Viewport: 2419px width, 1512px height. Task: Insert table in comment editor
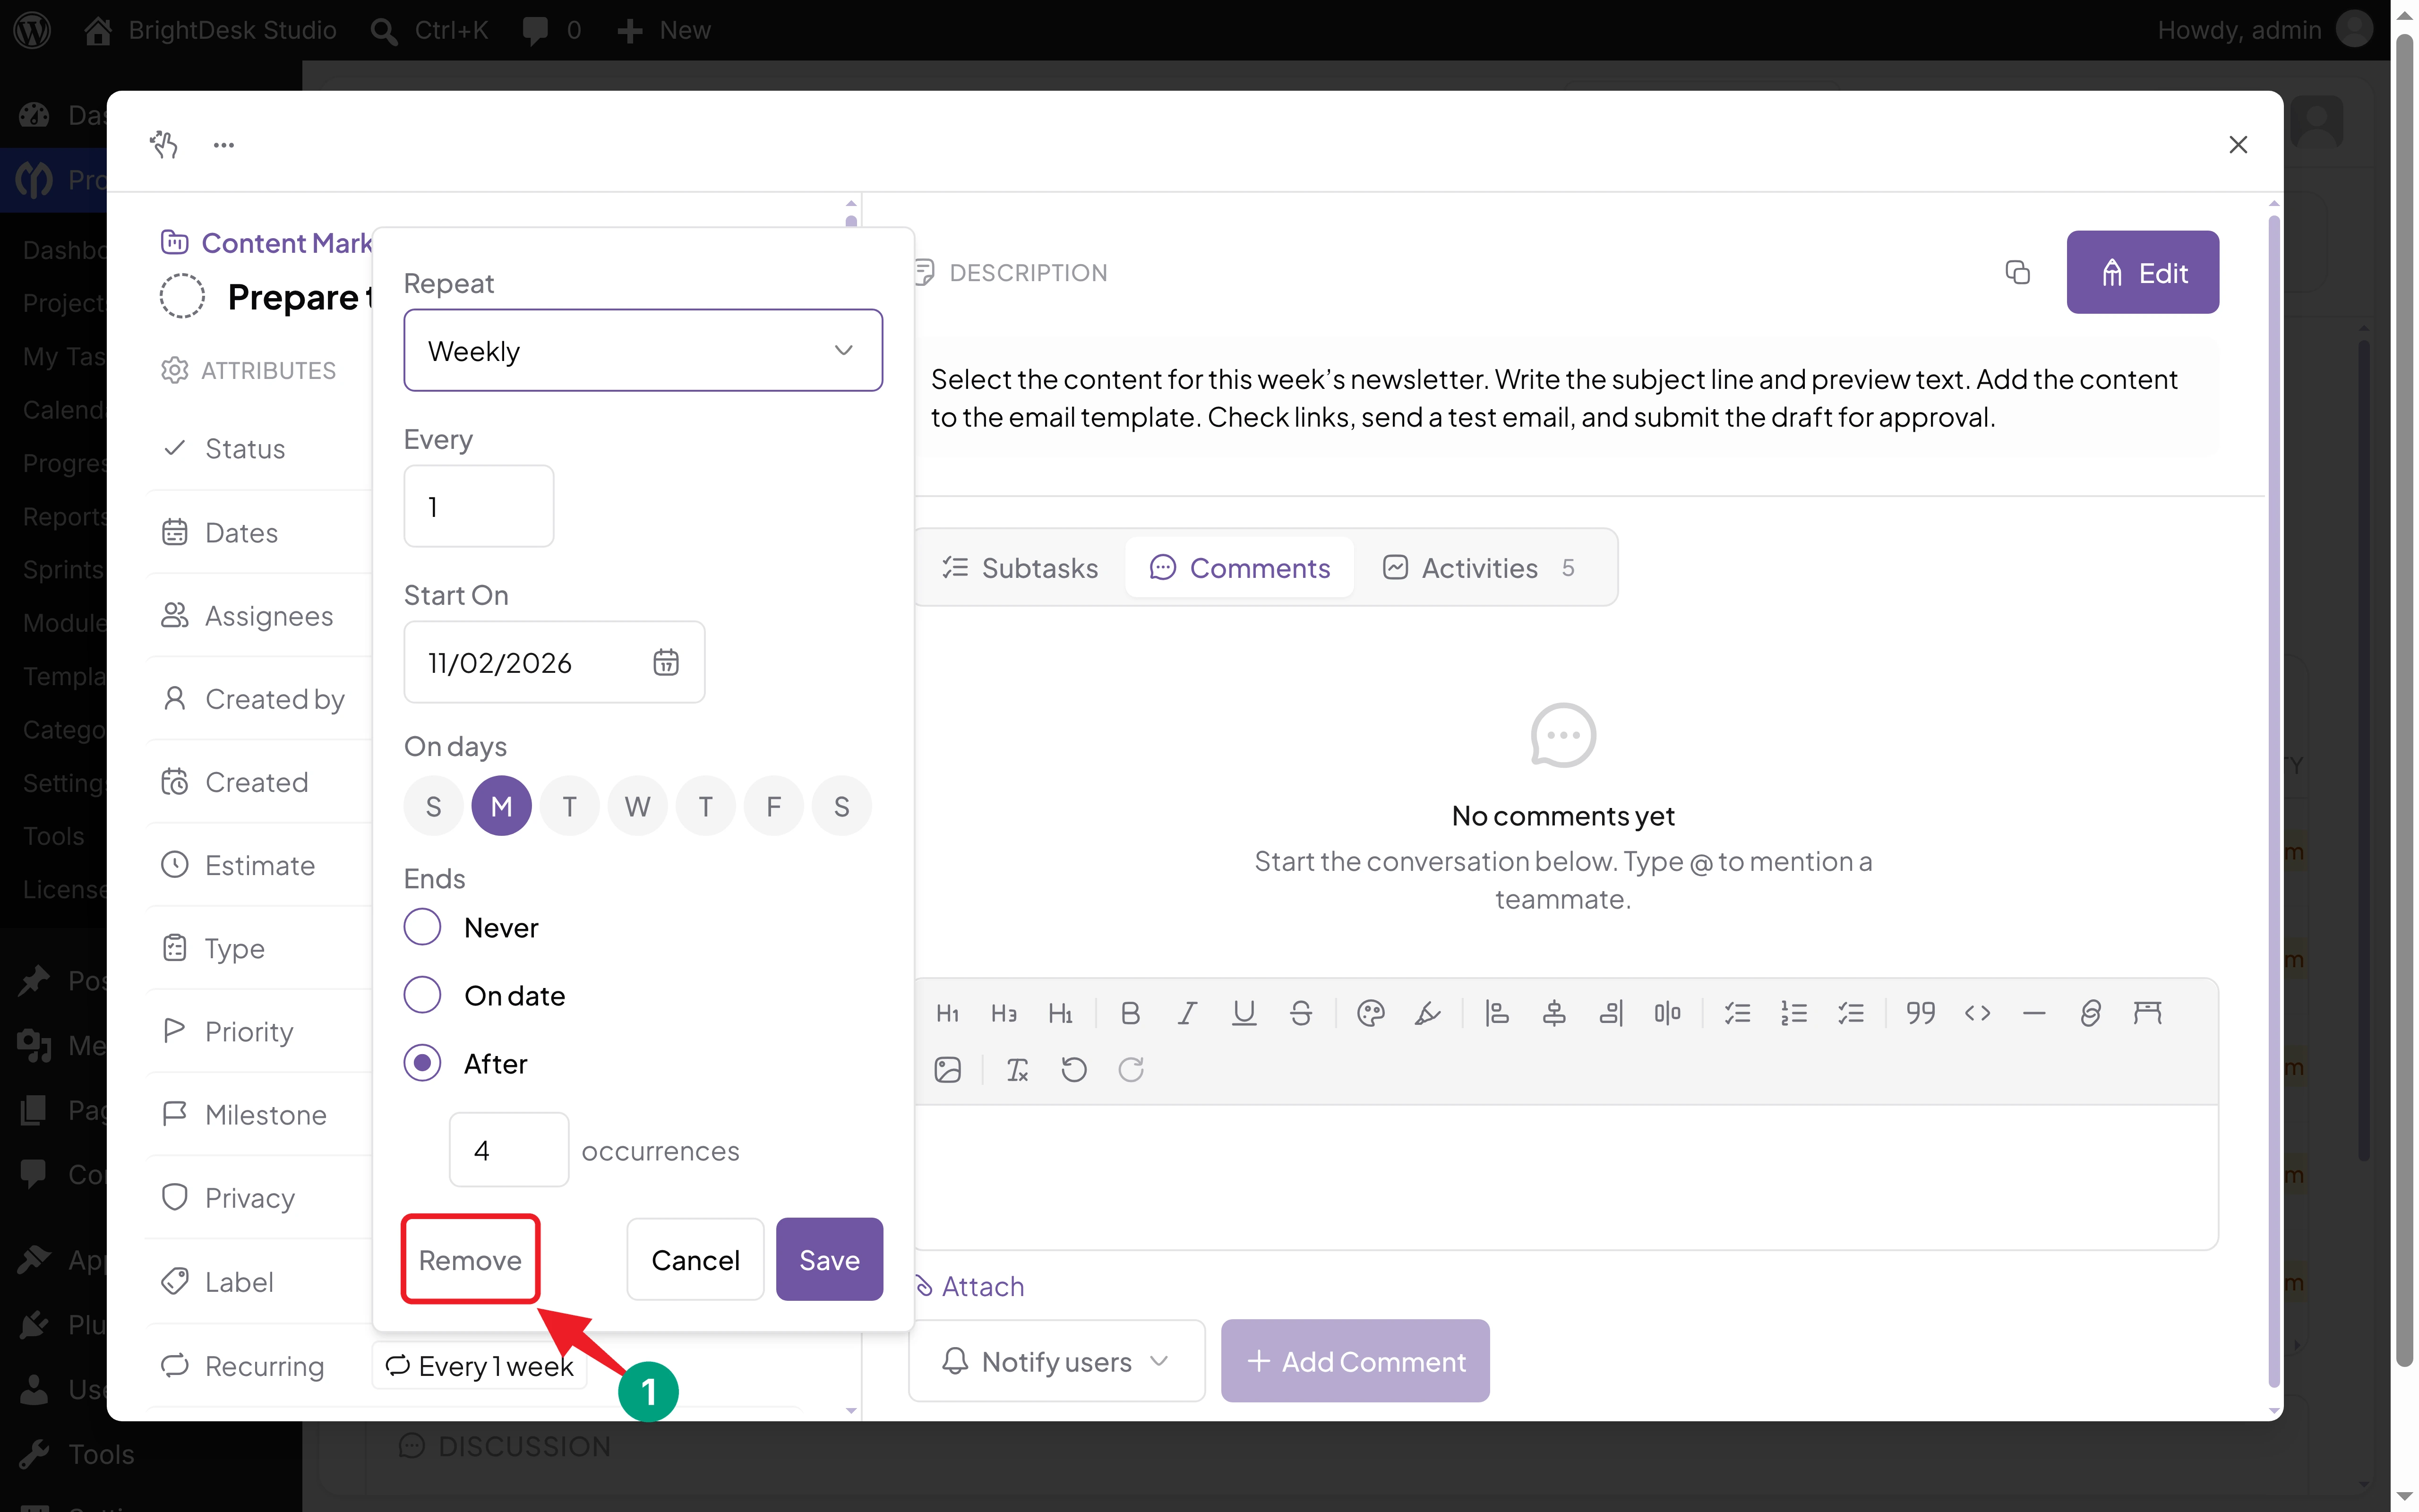click(x=2147, y=1013)
